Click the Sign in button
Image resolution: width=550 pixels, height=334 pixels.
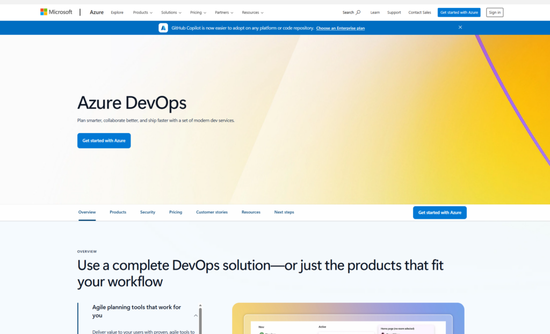[x=494, y=12]
